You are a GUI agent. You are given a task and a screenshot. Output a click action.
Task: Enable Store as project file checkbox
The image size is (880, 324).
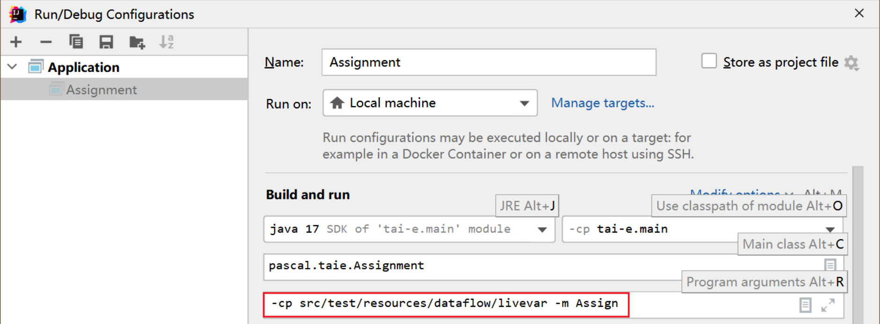(709, 61)
